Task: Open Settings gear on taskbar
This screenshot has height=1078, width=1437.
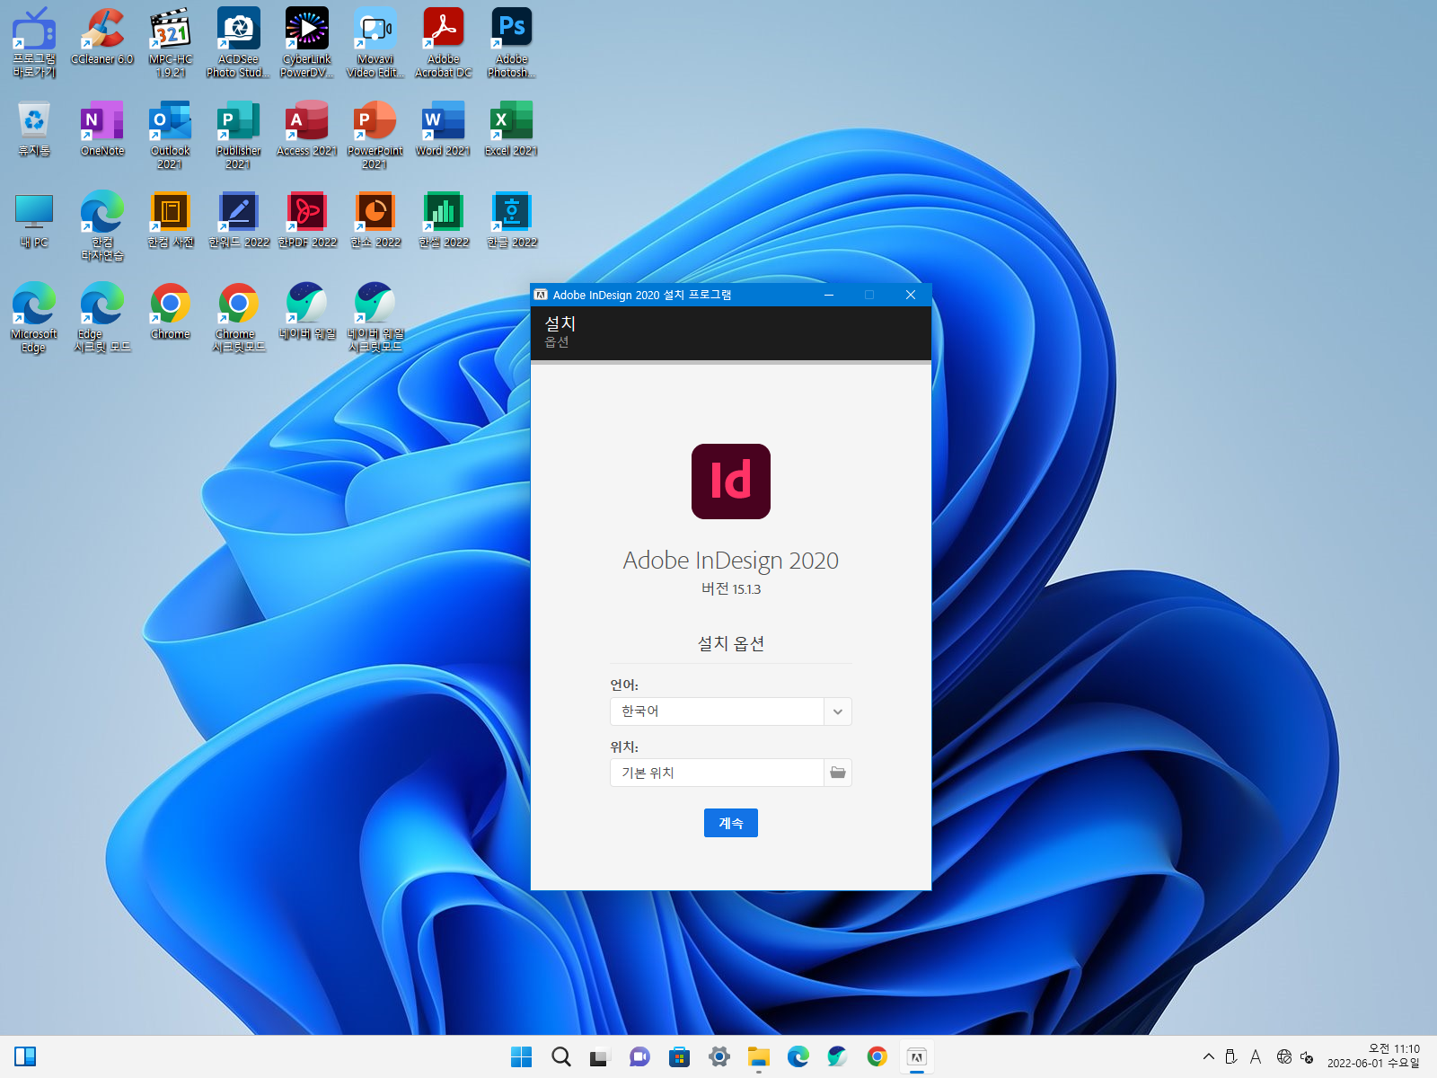Action: 719,1057
